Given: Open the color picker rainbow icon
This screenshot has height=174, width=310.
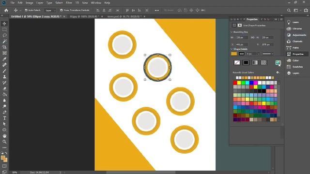Looking at the screenshot, I should tap(278, 63).
